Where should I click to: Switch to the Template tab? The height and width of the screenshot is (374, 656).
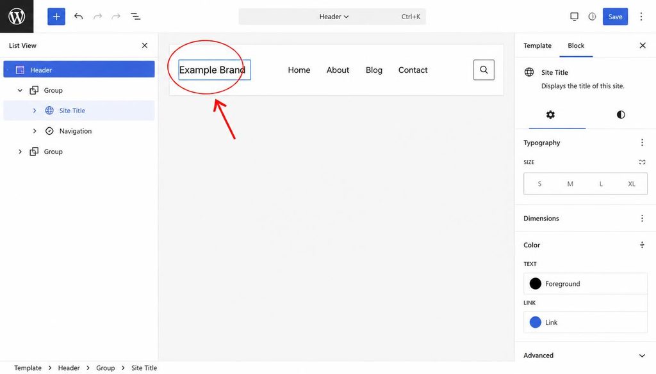537,45
